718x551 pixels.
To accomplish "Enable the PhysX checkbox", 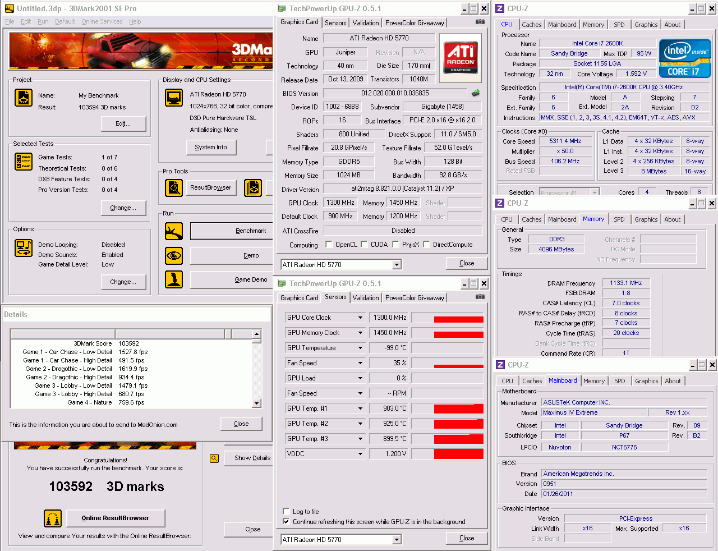I will click(396, 245).
